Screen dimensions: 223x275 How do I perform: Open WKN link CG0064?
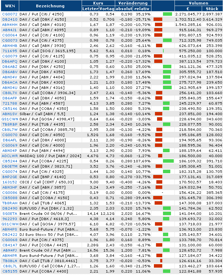(10, 35)
